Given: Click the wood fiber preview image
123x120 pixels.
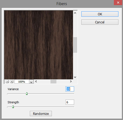Looking at the screenshot, I should [39, 45].
